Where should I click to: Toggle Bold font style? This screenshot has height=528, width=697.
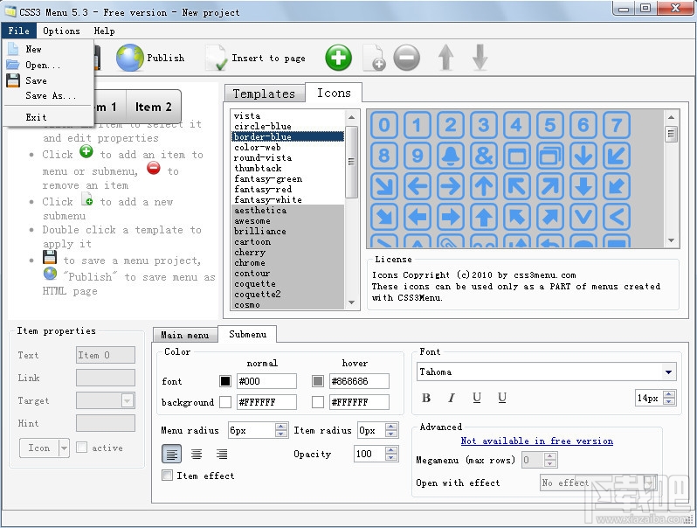(x=426, y=398)
